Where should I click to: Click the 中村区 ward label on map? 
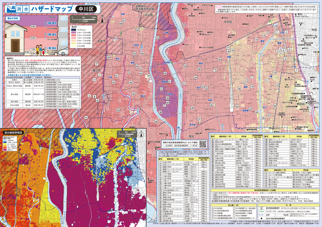point(228,22)
